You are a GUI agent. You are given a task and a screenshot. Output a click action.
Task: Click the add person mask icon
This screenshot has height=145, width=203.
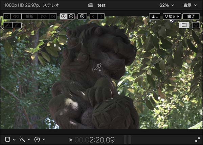pyautogui.click(x=155, y=16)
